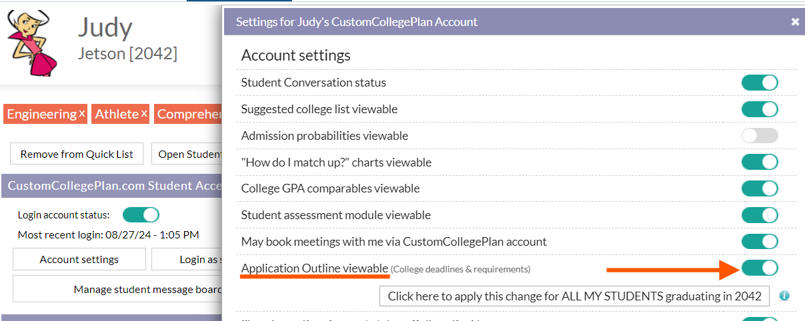Screen dimensions: 805x321
Task: Toggle the Login account status switch
Action: click(x=141, y=214)
